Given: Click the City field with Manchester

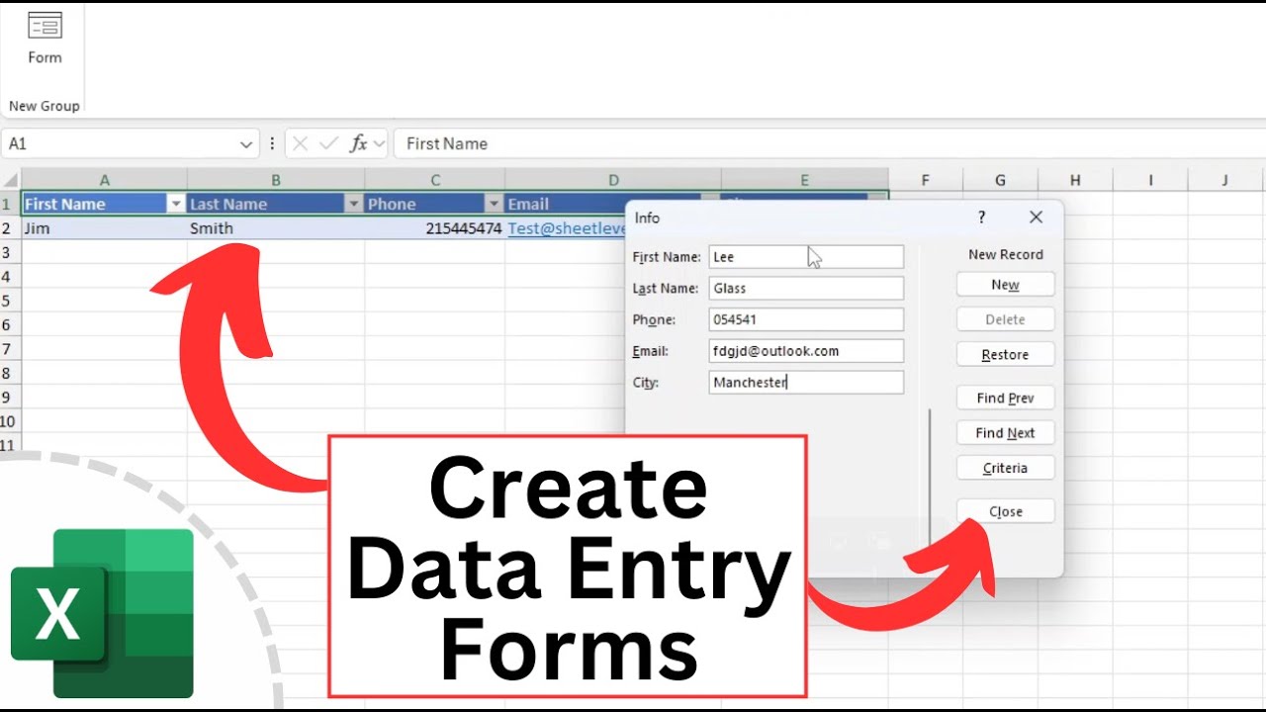Looking at the screenshot, I should 806,383.
